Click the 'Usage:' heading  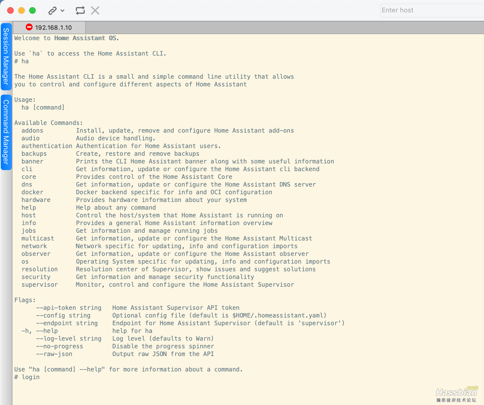[x=25, y=100]
